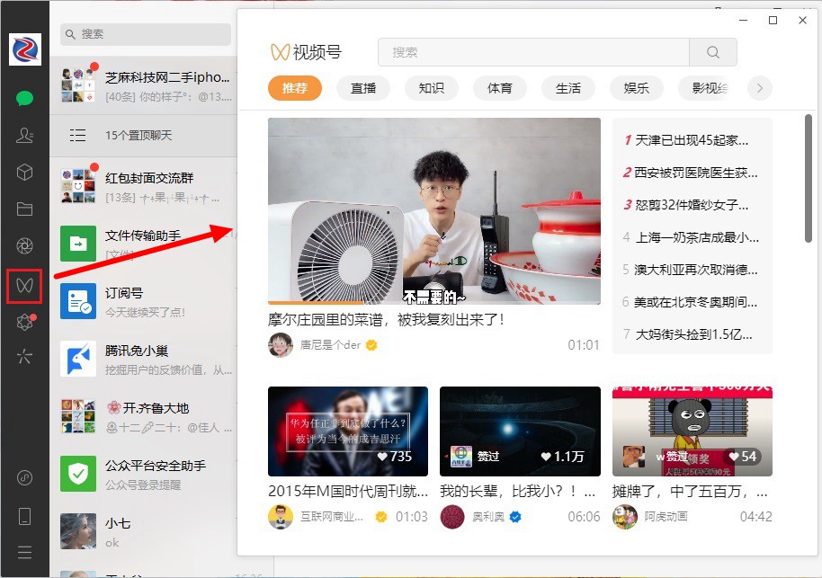Viewport: 822px width, 578px height.
Task: Open the Files folder icon in sidebar
Action: click(x=24, y=209)
